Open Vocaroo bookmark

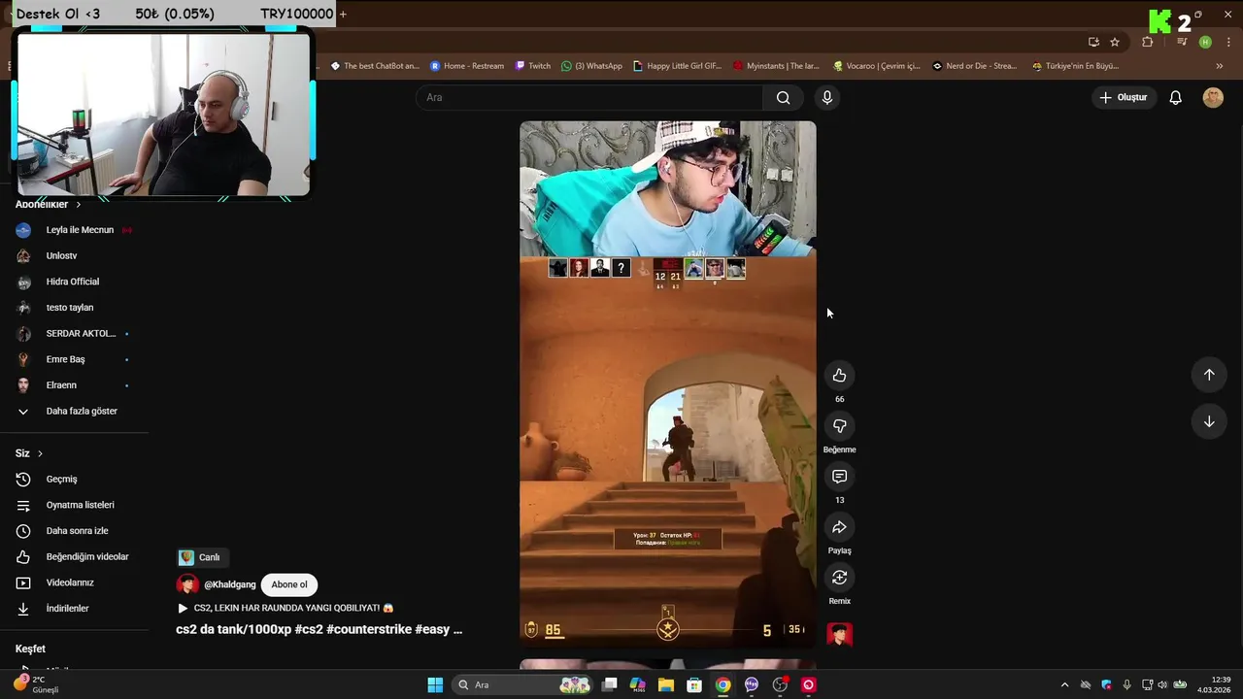[877, 66]
